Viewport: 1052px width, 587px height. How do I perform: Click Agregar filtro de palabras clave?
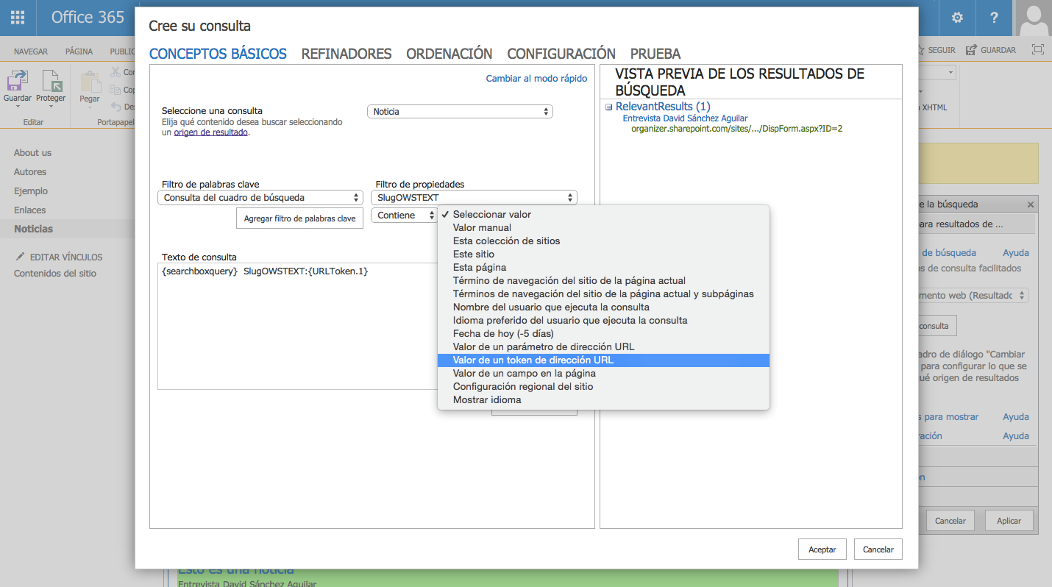(299, 218)
